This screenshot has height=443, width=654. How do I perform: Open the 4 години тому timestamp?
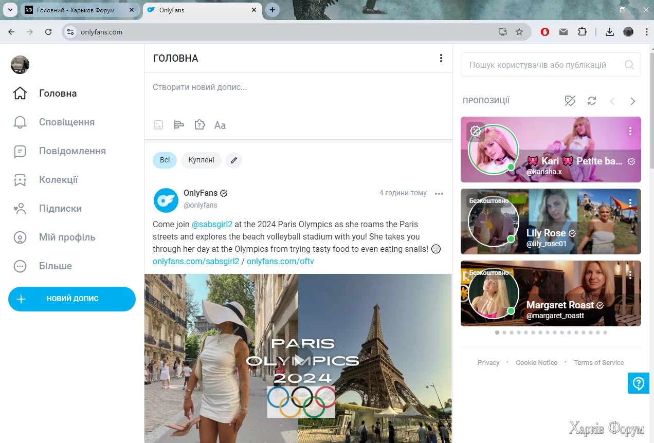(403, 193)
